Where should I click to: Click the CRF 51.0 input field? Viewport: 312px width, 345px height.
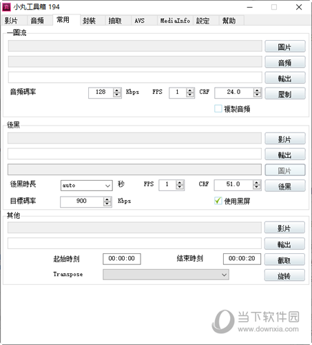coord(233,185)
